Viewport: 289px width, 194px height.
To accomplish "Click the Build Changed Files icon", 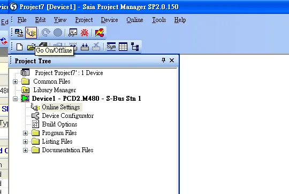I will [x=85, y=47].
